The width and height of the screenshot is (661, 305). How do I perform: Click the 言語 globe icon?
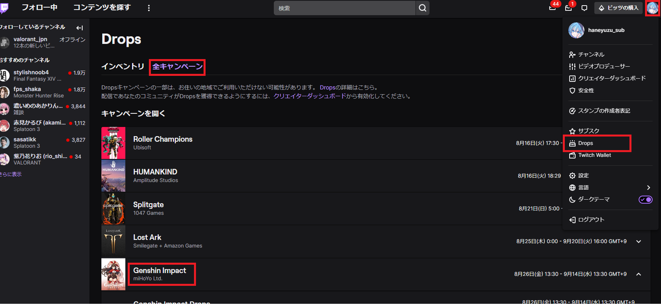[x=572, y=188]
